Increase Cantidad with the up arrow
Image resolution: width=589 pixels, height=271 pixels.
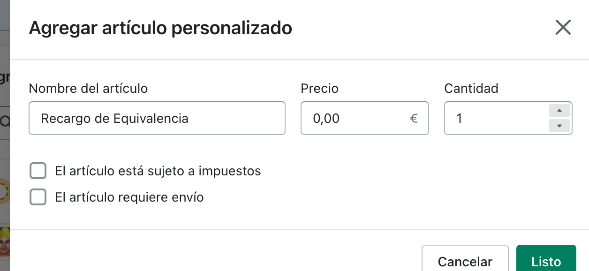click(x=559, y=111)
